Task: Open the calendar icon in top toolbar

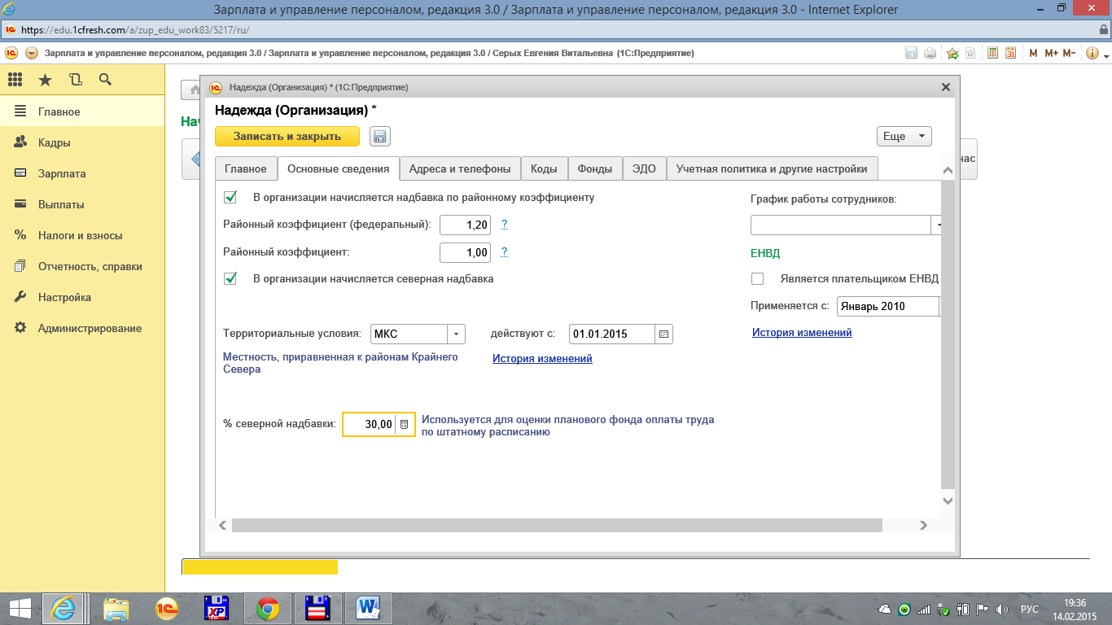Action: [1010, 53]
